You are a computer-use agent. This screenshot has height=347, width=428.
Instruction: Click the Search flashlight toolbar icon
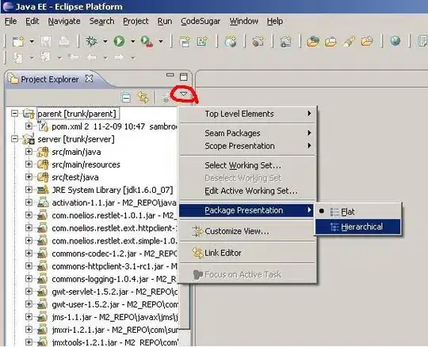[349, 41]
